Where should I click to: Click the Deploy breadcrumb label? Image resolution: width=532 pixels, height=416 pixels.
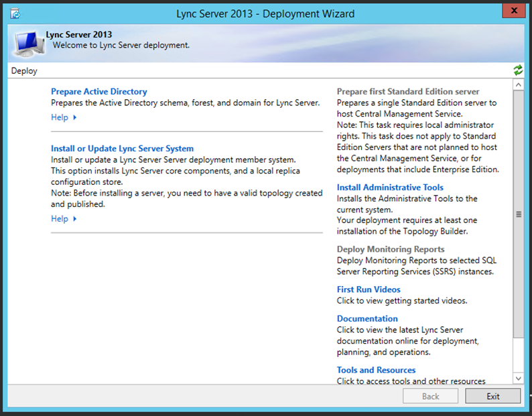pos(24,71)
